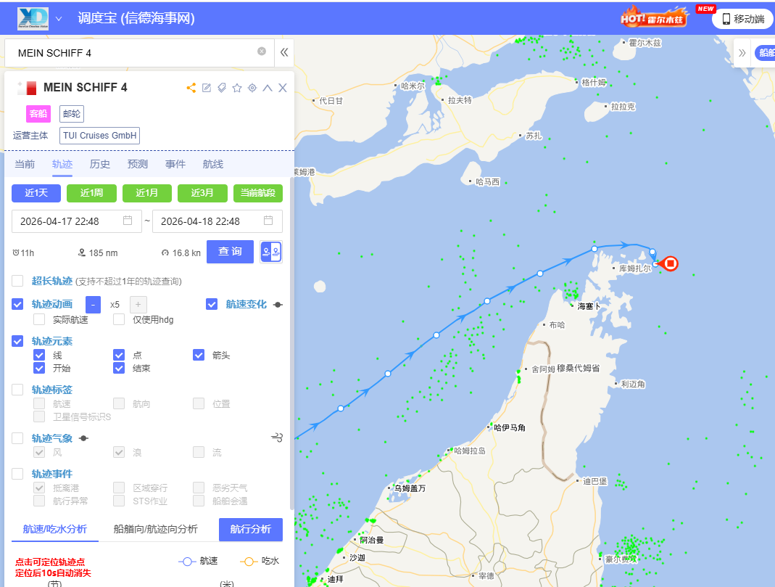Viewport: 775px width, 587px height.
Task: Collapse the left sidebar with double chevron
Action: point(284,52)
